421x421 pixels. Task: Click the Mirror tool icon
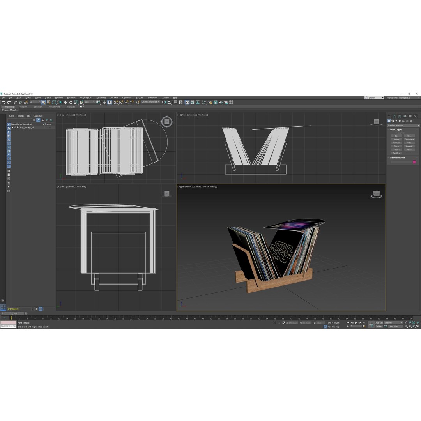164,102
